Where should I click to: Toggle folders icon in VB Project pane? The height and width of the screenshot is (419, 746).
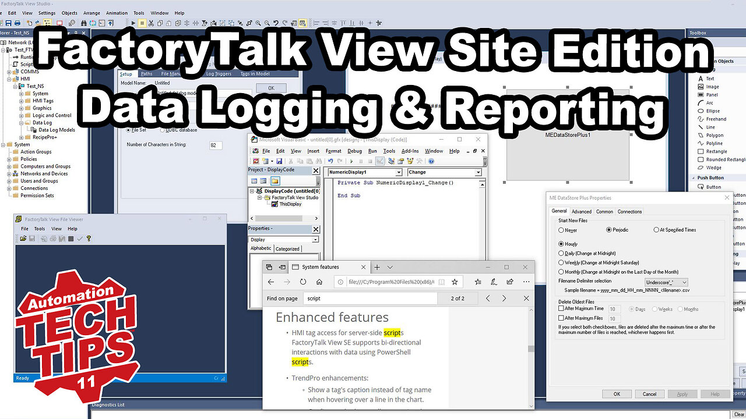click(x=275, y=181)
